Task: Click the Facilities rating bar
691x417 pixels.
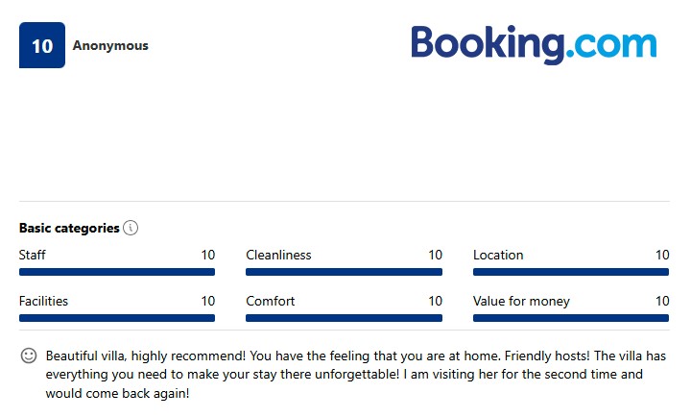Action: pyautogui.click(x=117, y=318)
